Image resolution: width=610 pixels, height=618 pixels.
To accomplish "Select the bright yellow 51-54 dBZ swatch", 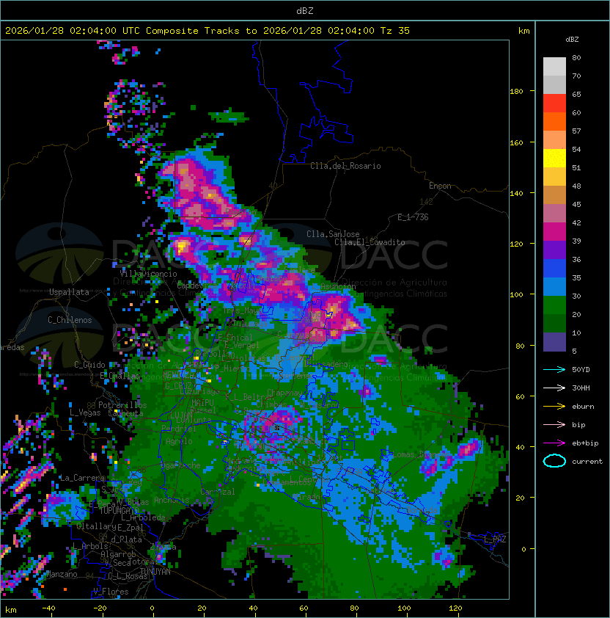I will 554,158.
